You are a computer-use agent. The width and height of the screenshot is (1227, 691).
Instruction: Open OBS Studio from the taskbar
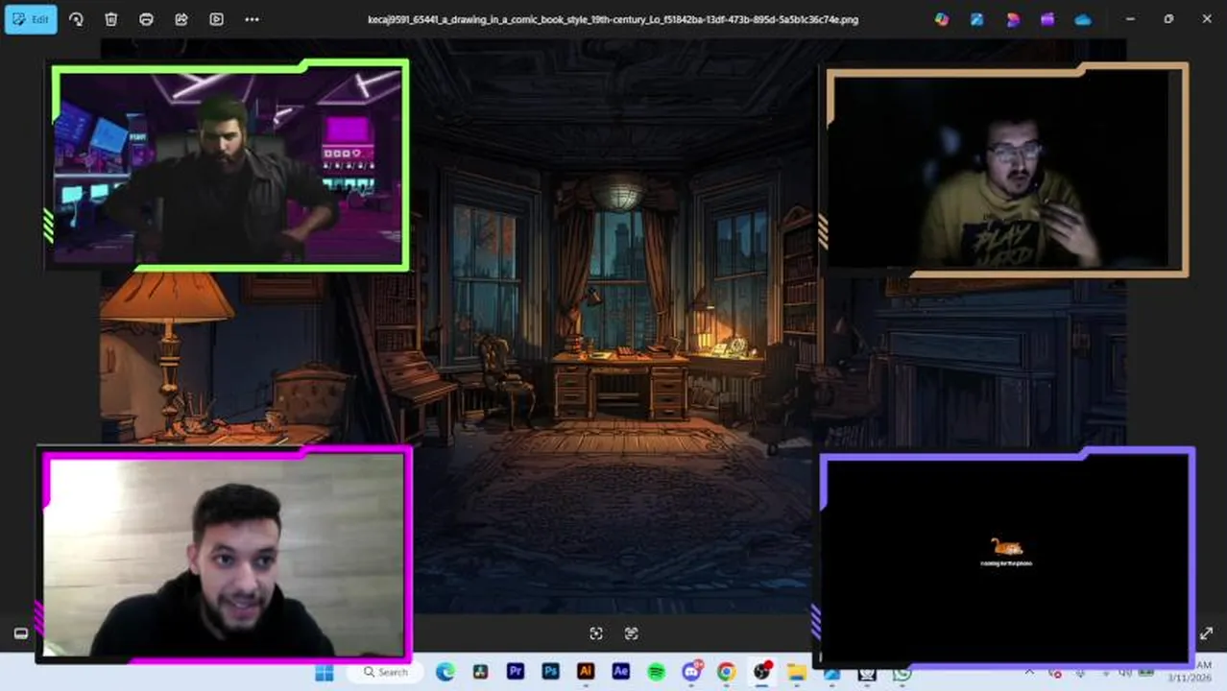coord(762,672)
